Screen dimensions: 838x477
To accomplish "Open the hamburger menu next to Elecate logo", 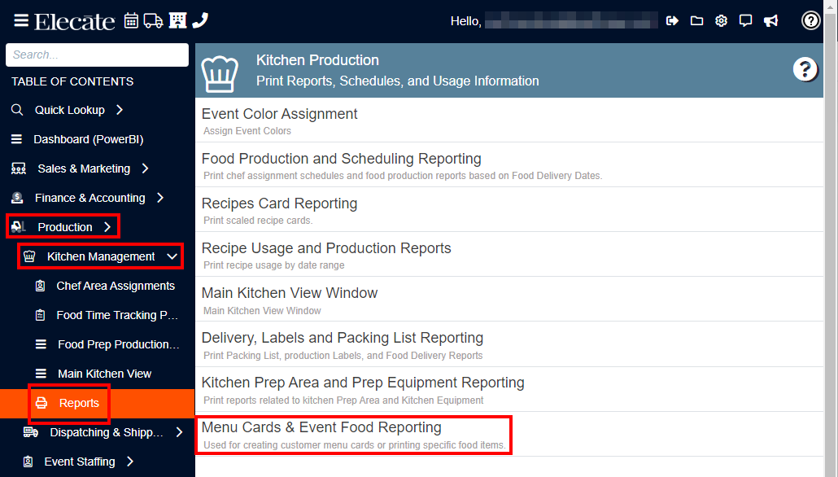I will pyautogui.click(x=21, y=21).
